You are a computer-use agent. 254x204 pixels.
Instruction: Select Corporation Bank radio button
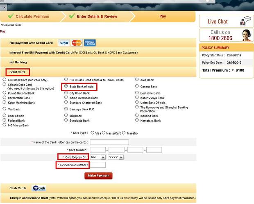point(5,97)
